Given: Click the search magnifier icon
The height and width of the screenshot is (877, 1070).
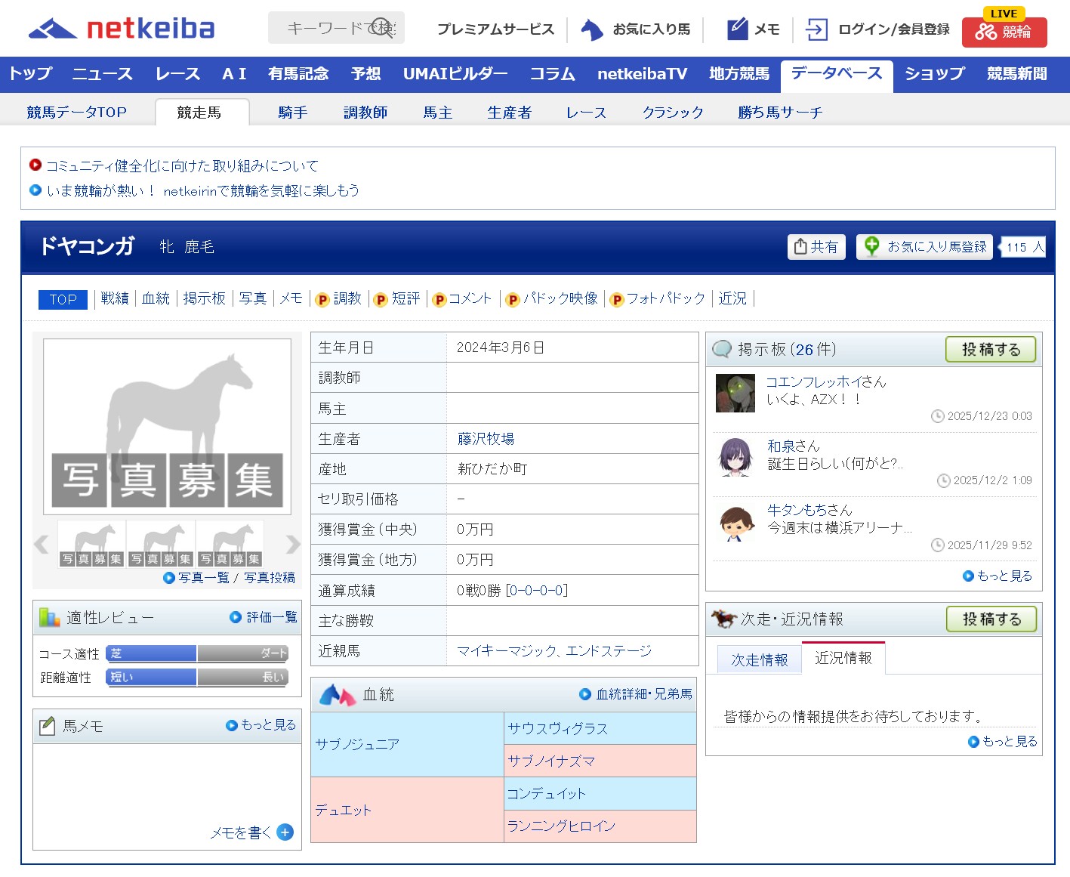Looking at the screenshot, I should pos(383,28).
